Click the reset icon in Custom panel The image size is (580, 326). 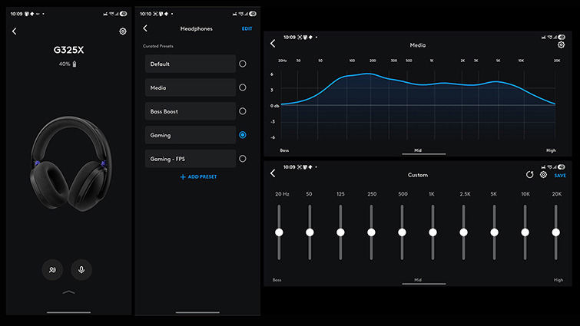(x=529, y=175)
